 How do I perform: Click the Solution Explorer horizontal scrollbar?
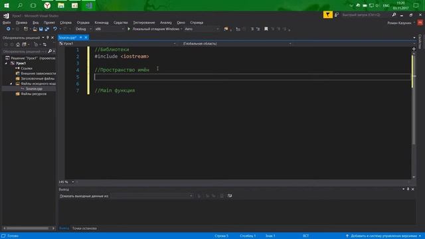28,228
